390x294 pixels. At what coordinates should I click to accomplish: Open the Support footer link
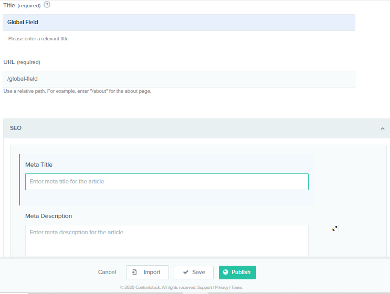(205, 287)
